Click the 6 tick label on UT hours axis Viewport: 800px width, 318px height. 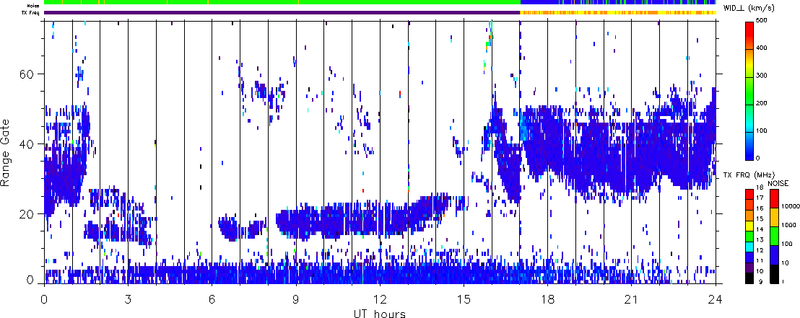(x=212, y=299)
